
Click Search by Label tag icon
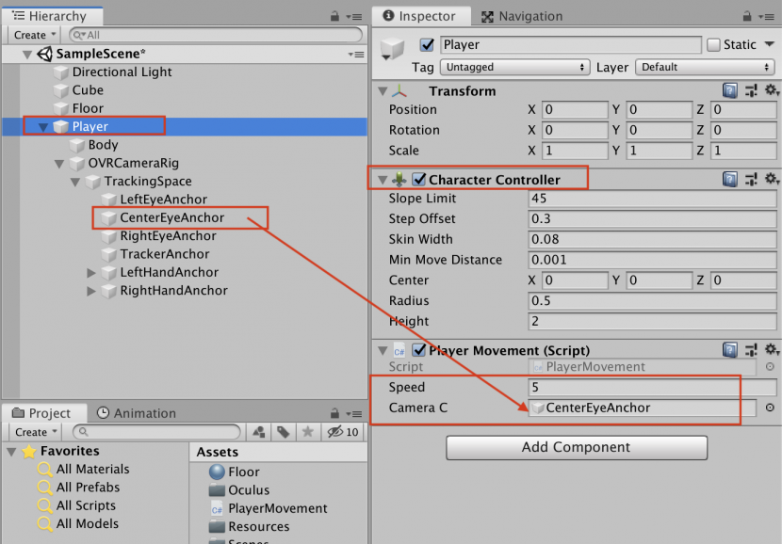coord(283,432)
